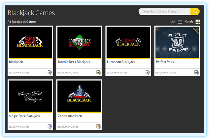Click the Perfect Pairs title
The height and width of the screenshot is (139, 209).
(x=165, y=62)
